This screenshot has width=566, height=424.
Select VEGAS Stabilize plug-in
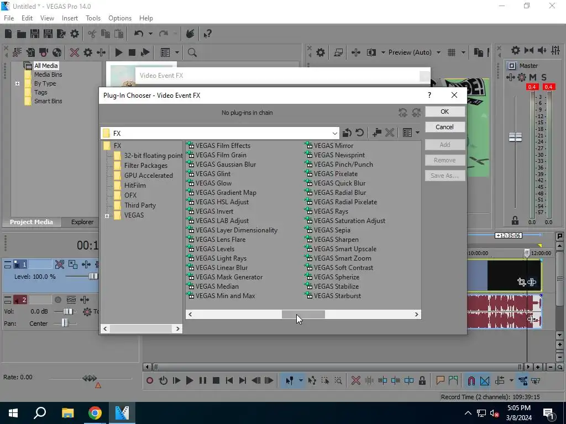tap(336, 287)
